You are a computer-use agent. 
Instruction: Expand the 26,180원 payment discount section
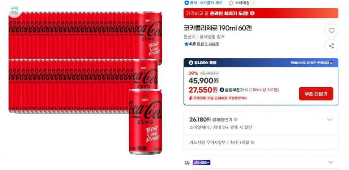(x=329, y=120)
